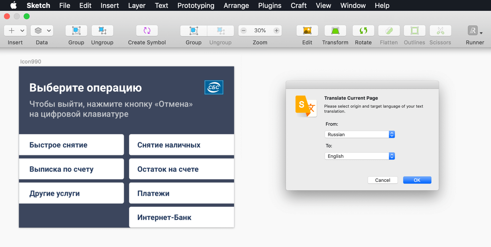Open the Plugins menu
This screenshot has height=247, width=491.
[269, 5]
